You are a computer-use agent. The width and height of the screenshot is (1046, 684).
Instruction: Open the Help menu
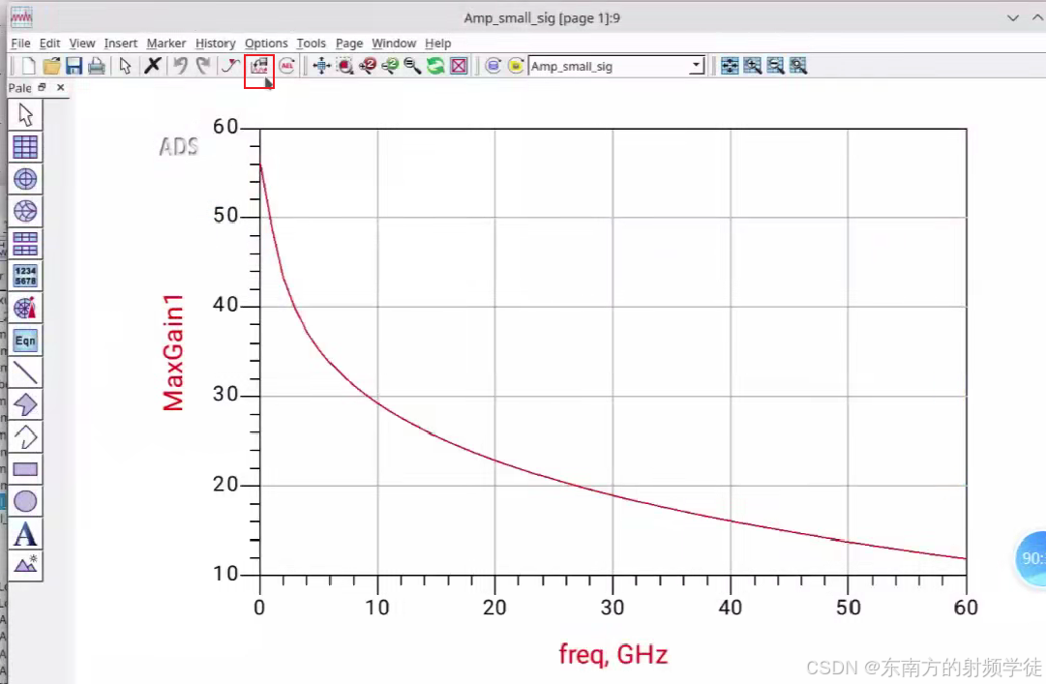click(x=437, y=43)
